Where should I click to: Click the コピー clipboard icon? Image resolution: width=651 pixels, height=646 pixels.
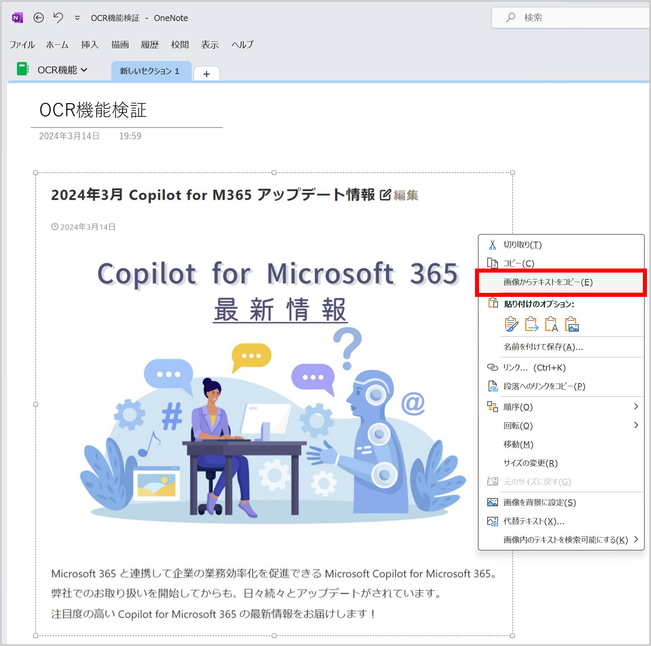point(493,263)
